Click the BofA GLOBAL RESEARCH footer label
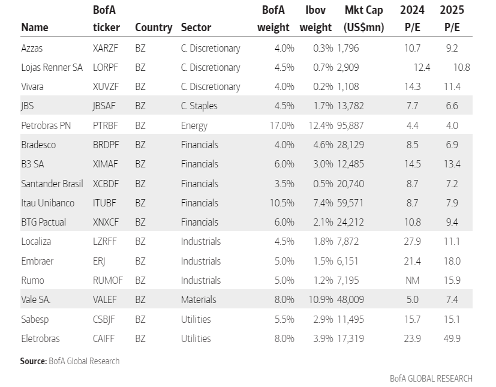The image size is (496, 387). (x=431, y=379)
